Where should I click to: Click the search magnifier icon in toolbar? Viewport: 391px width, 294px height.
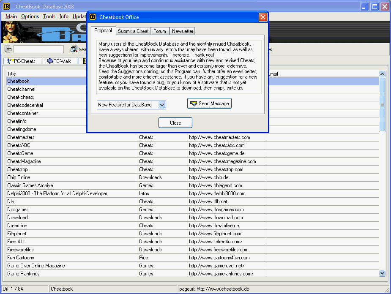pos(74,49)
